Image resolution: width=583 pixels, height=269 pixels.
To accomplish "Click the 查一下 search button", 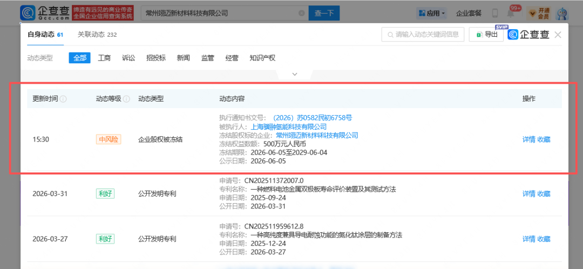I will click(324, 14).
